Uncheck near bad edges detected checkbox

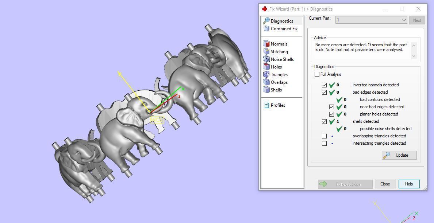pyautogui.click(x=331, y=107)
